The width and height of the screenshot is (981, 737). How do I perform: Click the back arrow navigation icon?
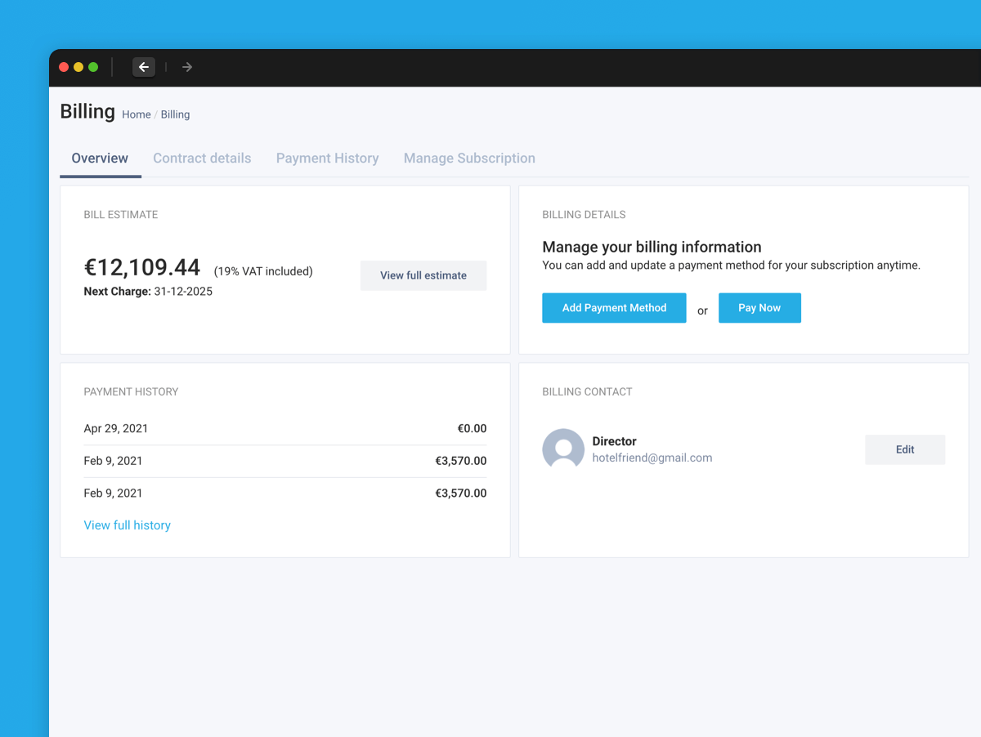tap(144, 67)
